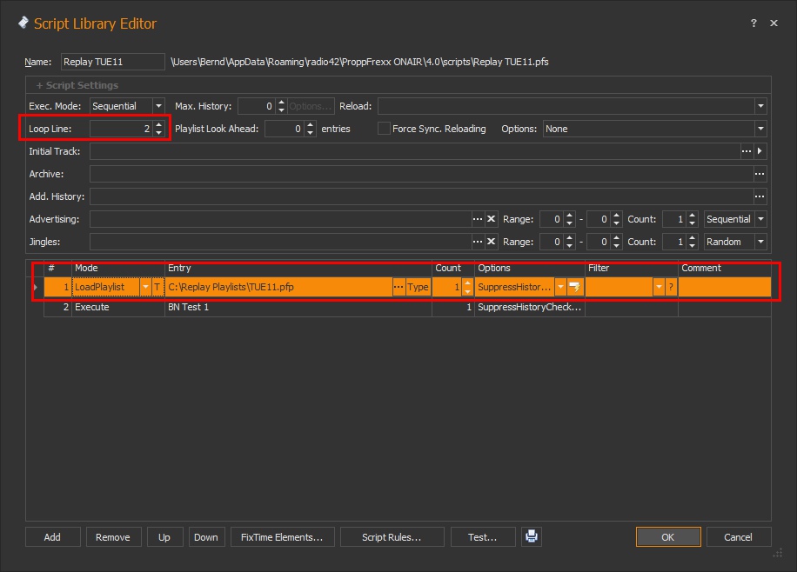Click the Type button in row 1
Screen dimensions: 797x572
click(x=418, y=287)
